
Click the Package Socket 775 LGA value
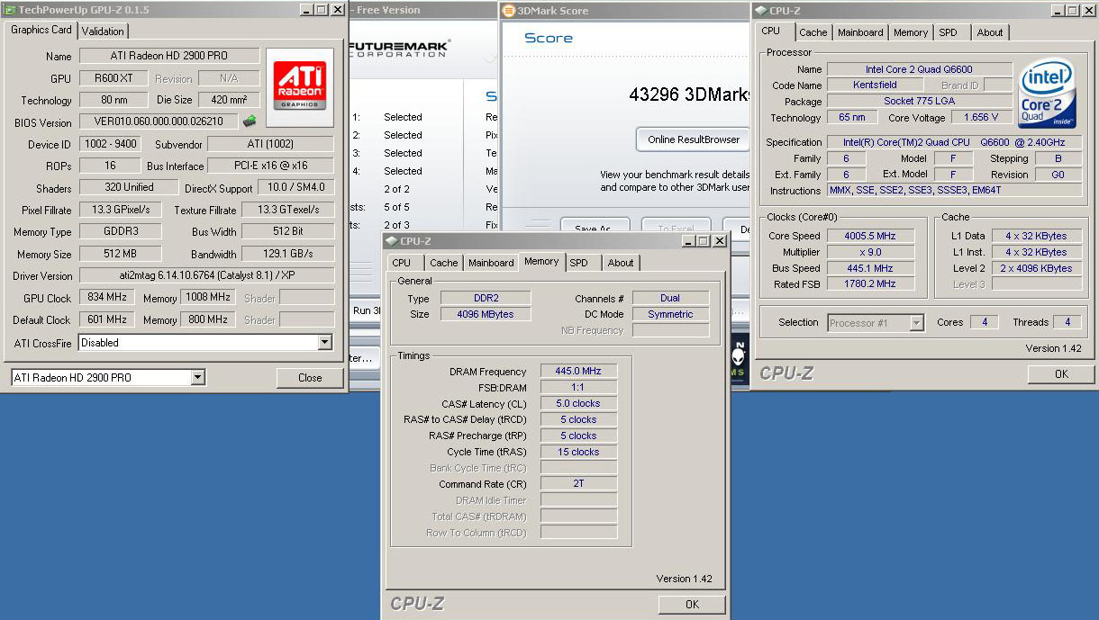coord(919,101)
